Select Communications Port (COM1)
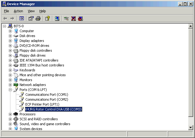 click(x=47, y=95)
